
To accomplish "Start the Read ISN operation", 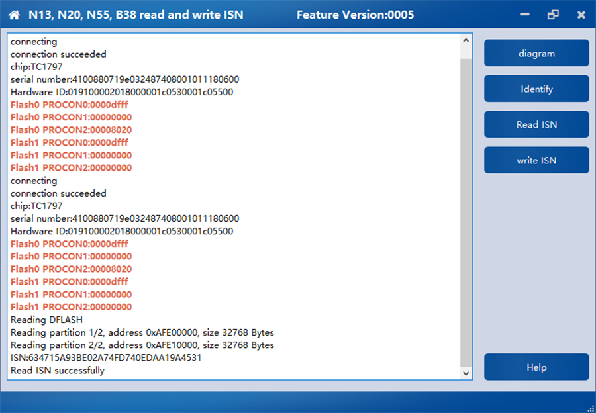I will point(536,124).
